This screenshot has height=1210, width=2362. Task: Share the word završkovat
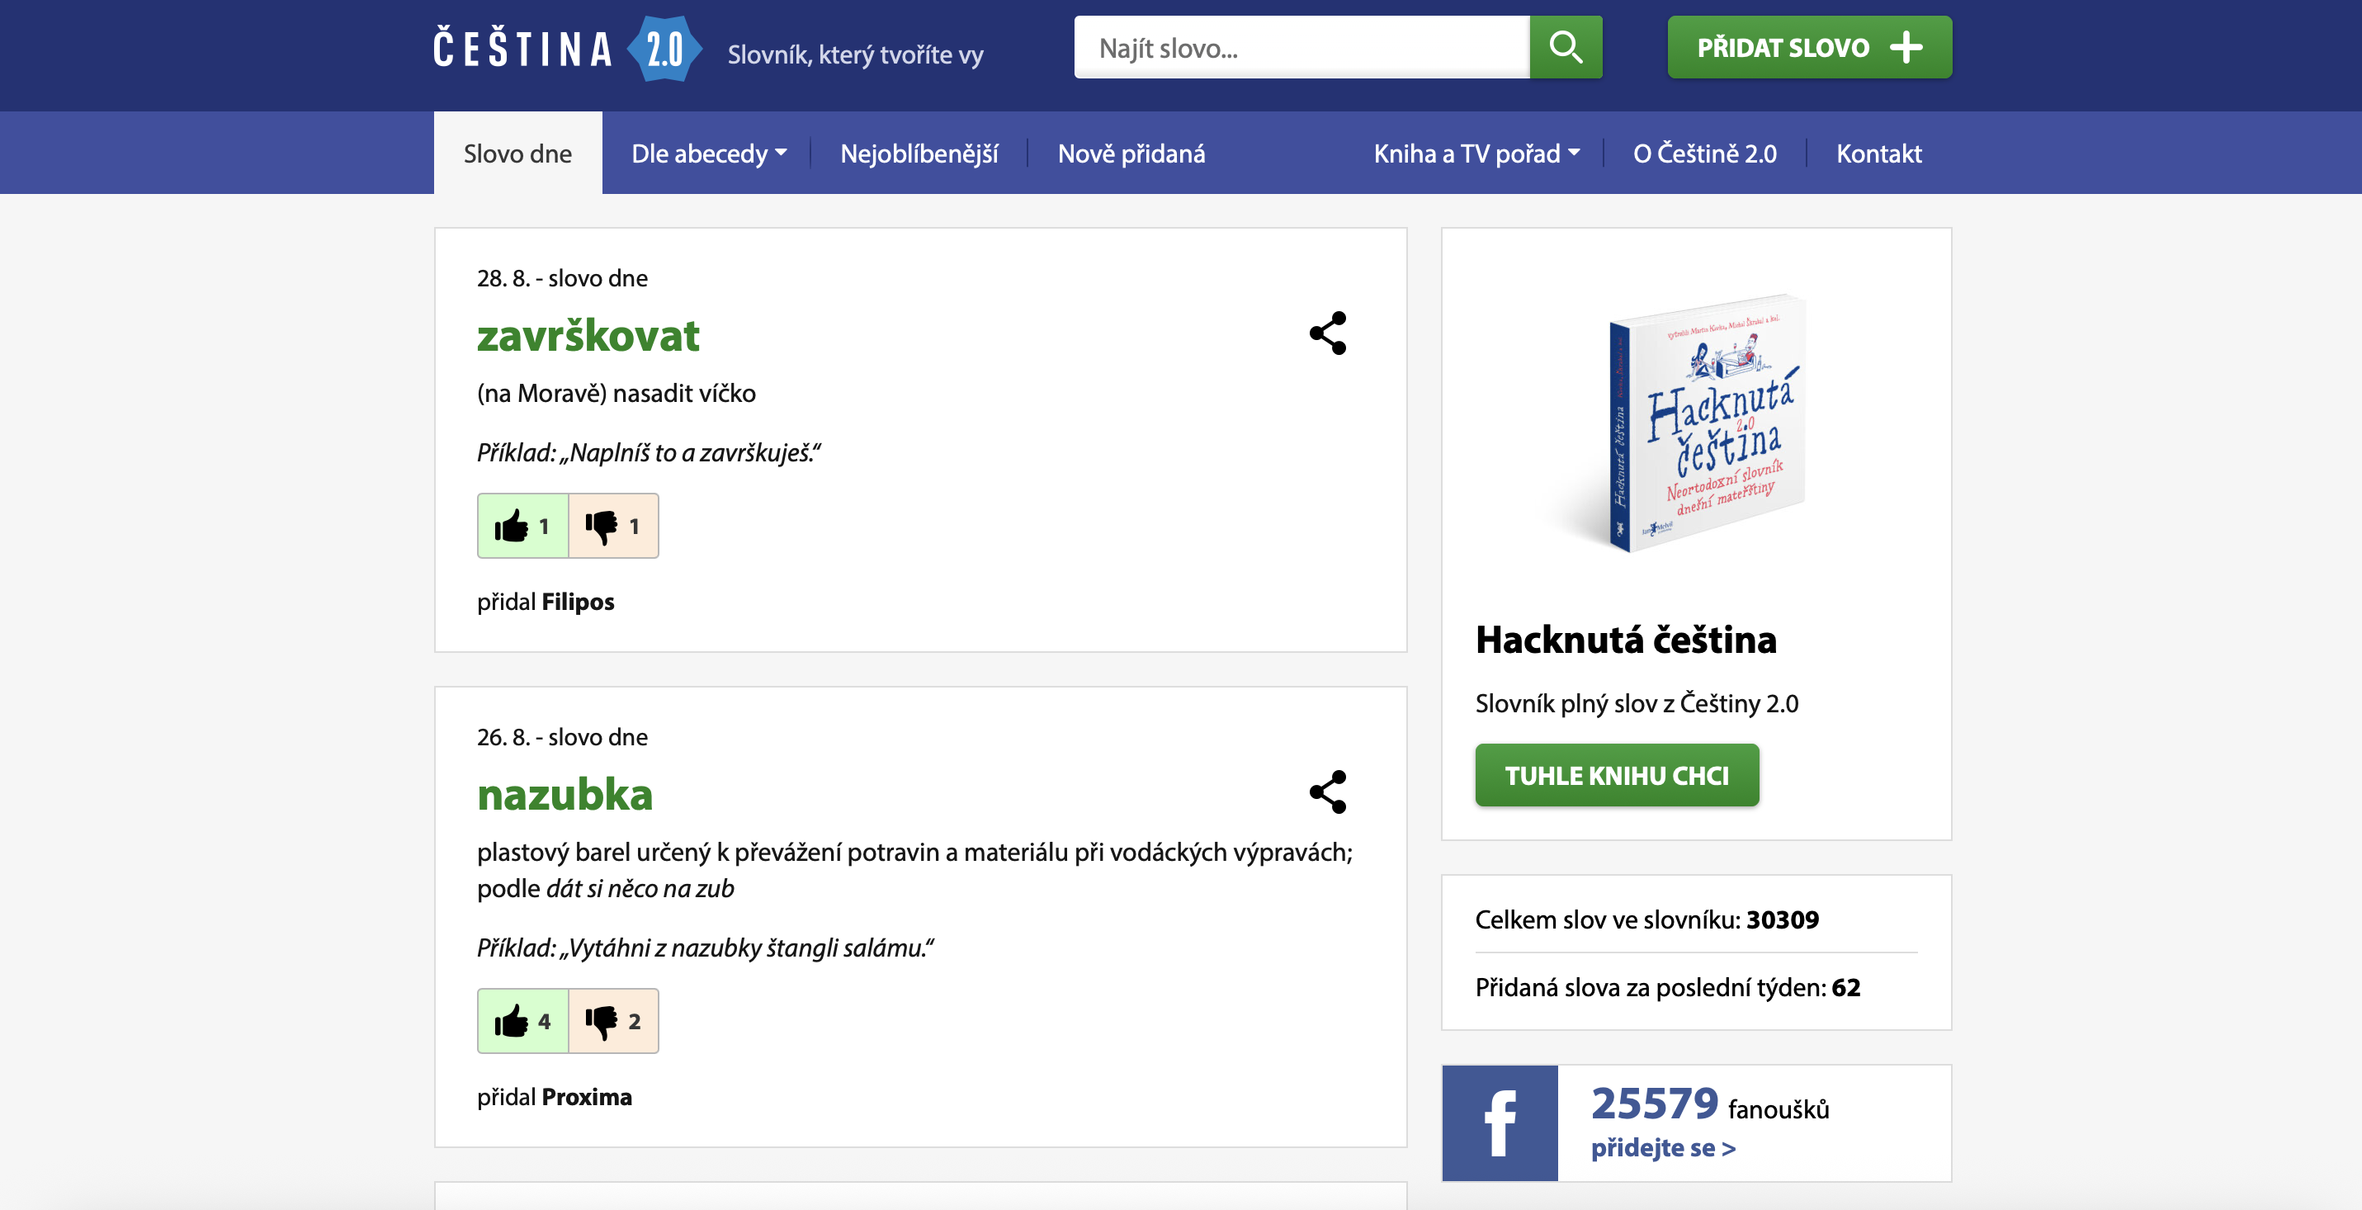[1327, 333]
